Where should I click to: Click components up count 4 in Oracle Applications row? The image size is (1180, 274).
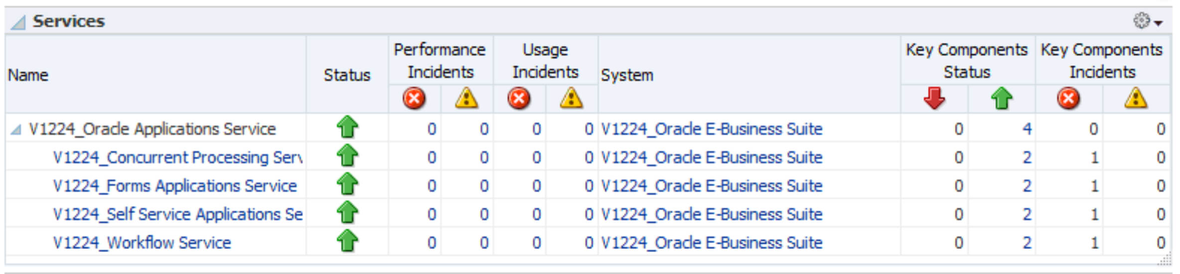[1027, 129]
